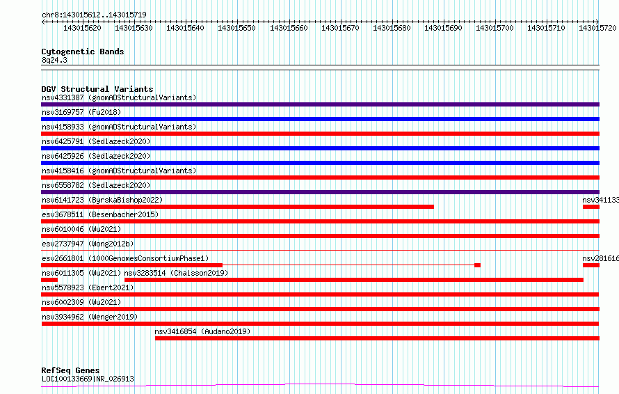Viewport: 619px width, 394px height.
Task: Click nsv6141723 (ByrskaBishop2022) label
Action: 102,200
